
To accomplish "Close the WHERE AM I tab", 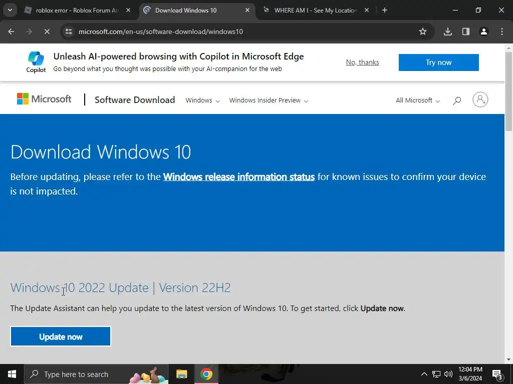I will (366, 10).
